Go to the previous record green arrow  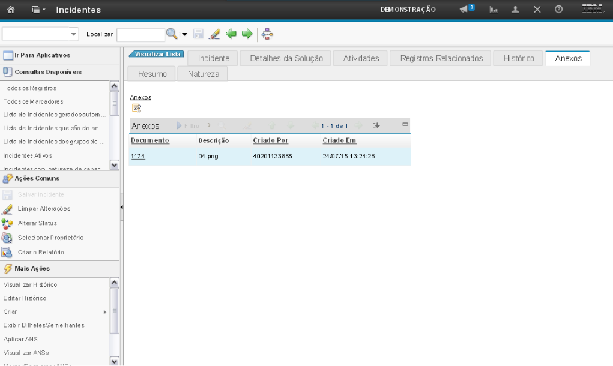pyautogui.click(x=231, y=35)
